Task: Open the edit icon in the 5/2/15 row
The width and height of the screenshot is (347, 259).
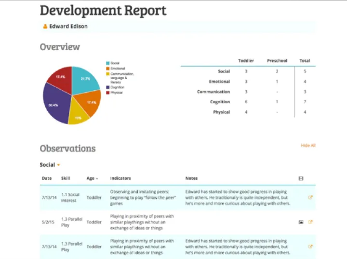Action: [x=310, y=222]
